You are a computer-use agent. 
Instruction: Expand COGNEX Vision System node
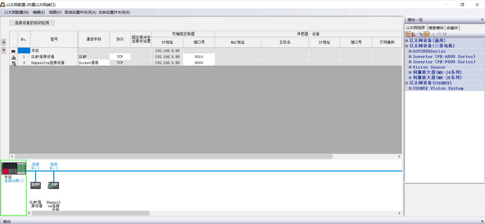coord(410,89)
